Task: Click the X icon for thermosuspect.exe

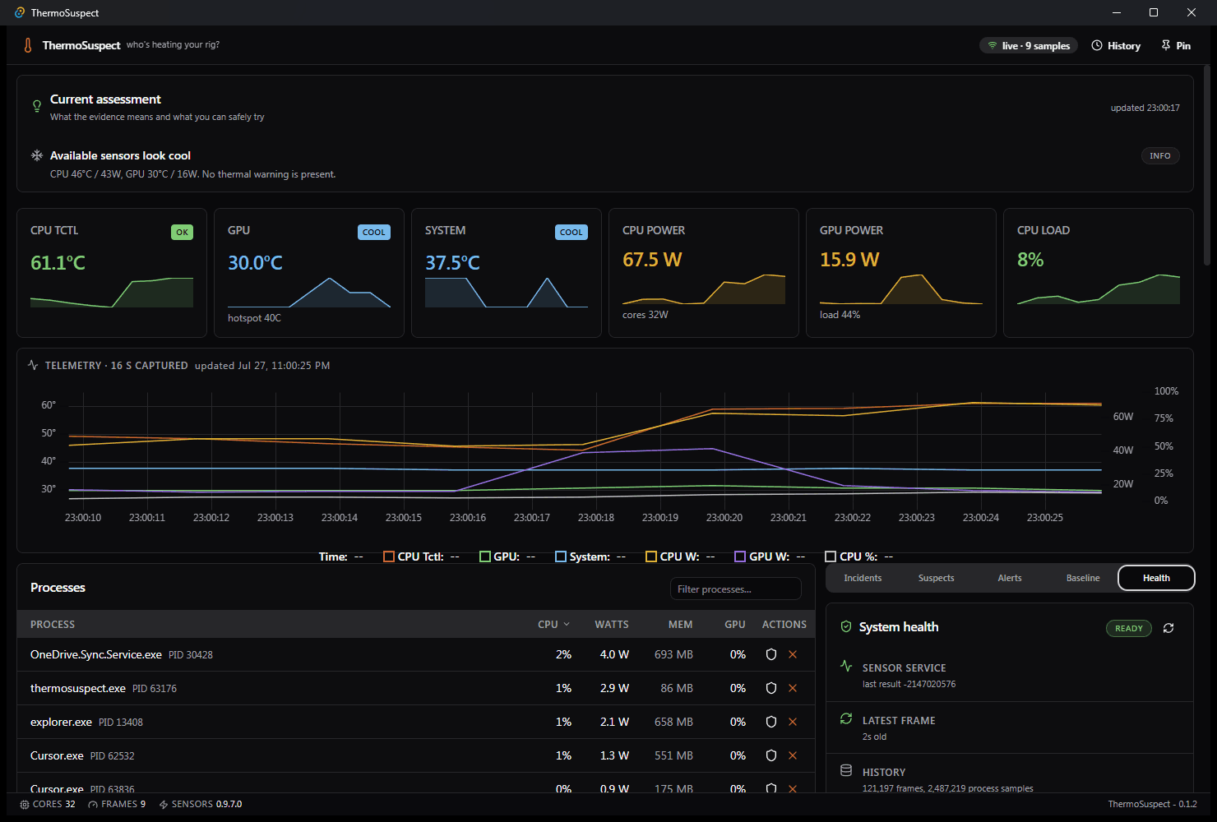Action: [x=793, y=688]
